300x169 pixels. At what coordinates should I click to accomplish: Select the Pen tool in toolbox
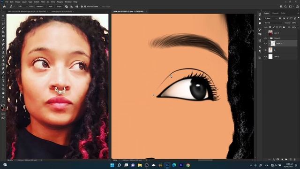pos(3,77)
